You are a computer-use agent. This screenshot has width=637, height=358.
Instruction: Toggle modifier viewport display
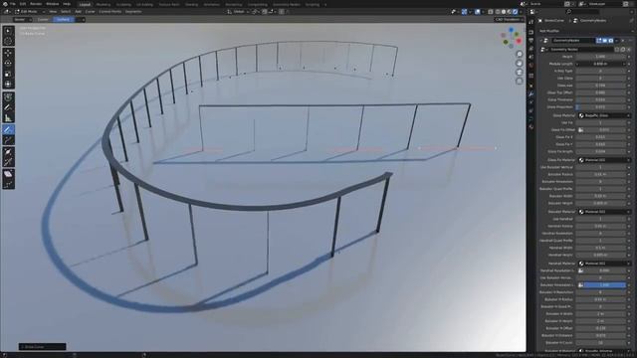tap(604, 41)
